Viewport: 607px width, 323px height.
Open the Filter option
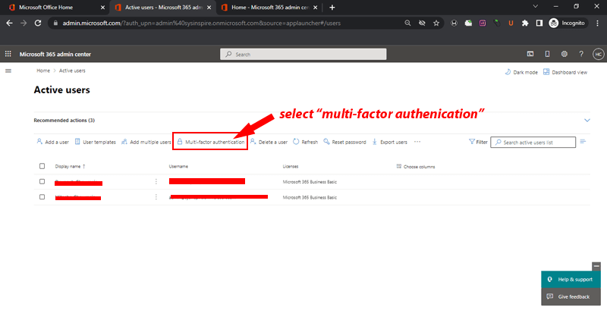(478, 142)
